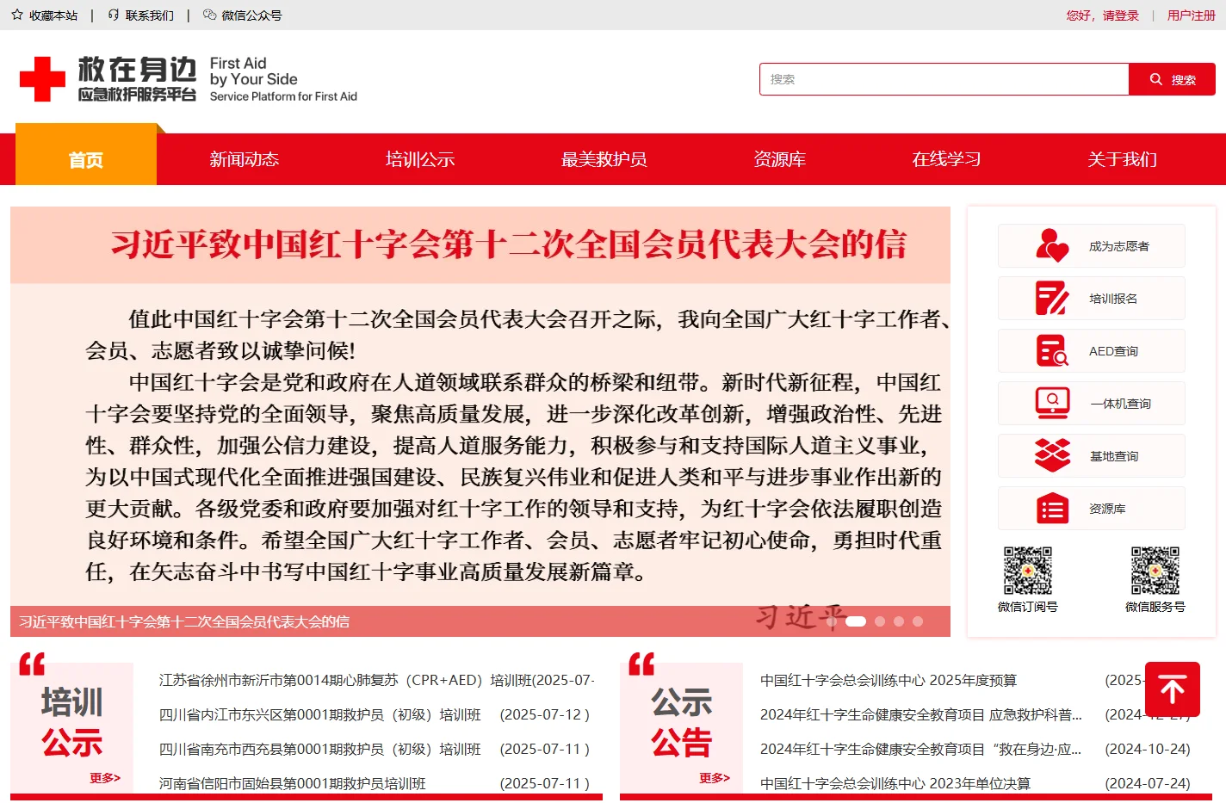1226x803 pixels.
Task: Click 更多 under 公示公告 section
Action: 715,778
